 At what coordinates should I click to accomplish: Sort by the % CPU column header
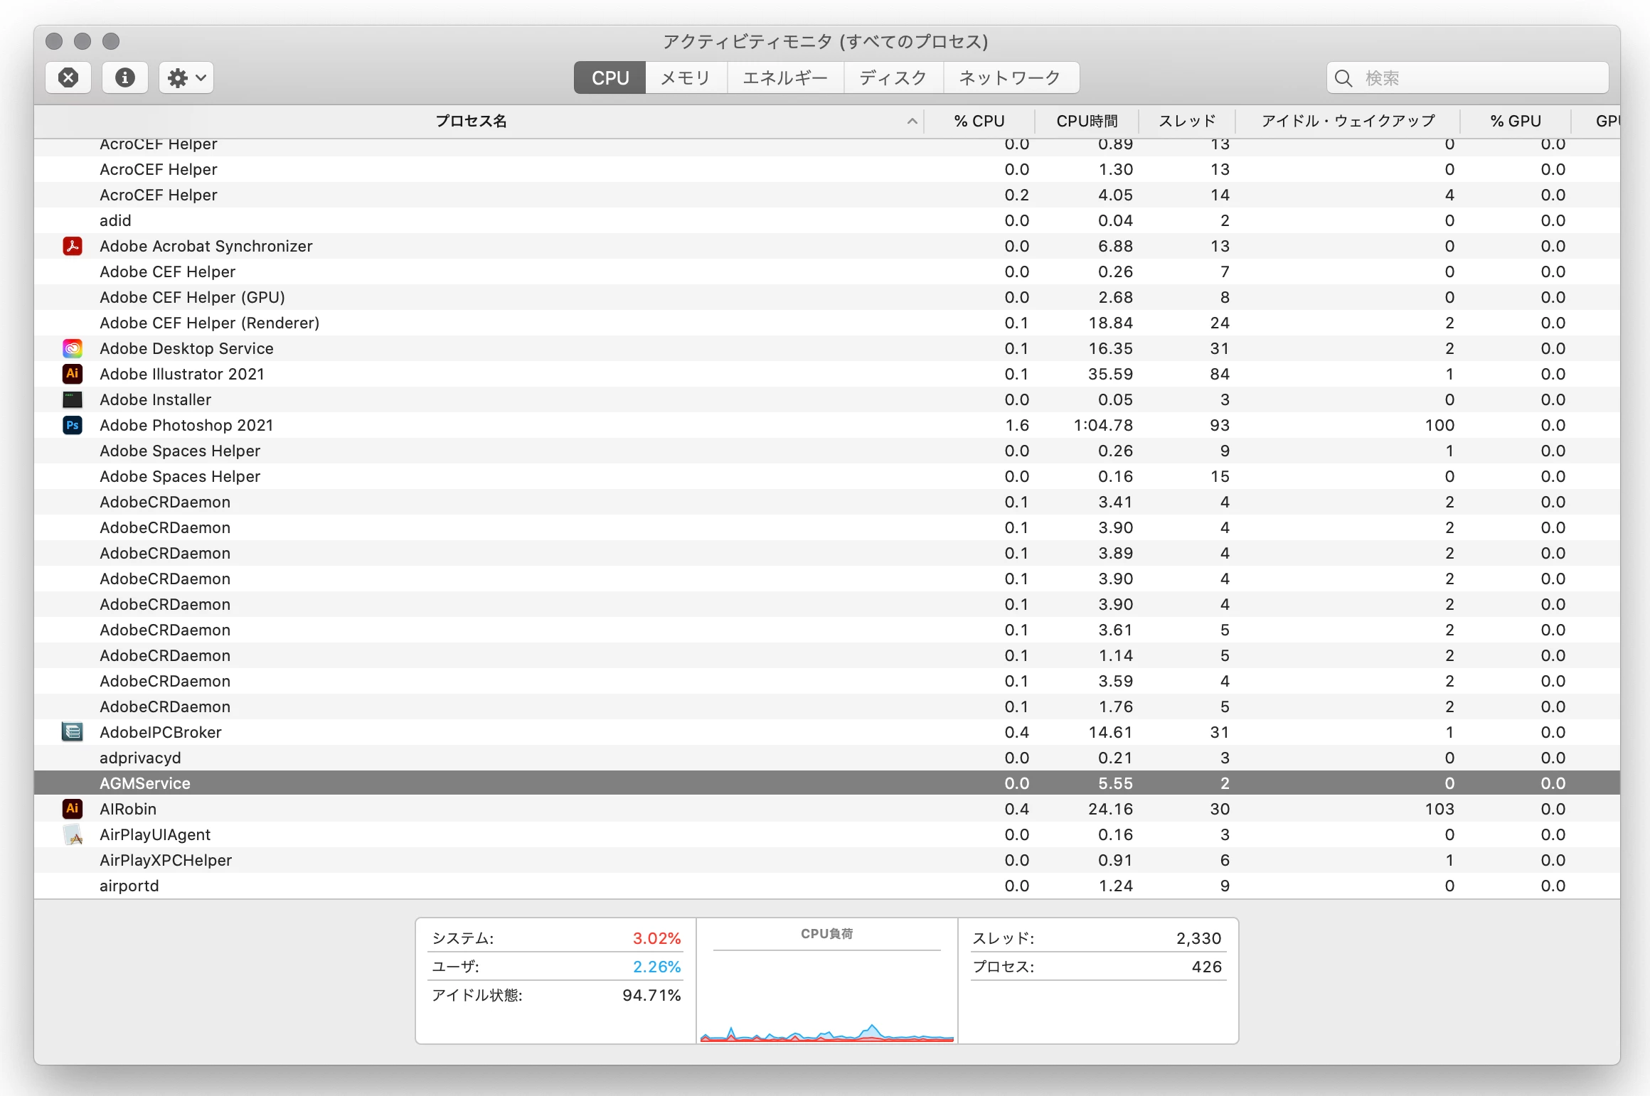click(x=979, y=122)
